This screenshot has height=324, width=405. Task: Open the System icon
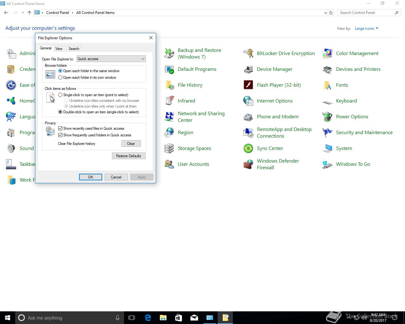[x=327, y=148]
